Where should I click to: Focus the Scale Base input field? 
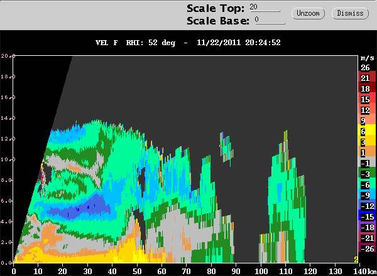click(270, 20)
